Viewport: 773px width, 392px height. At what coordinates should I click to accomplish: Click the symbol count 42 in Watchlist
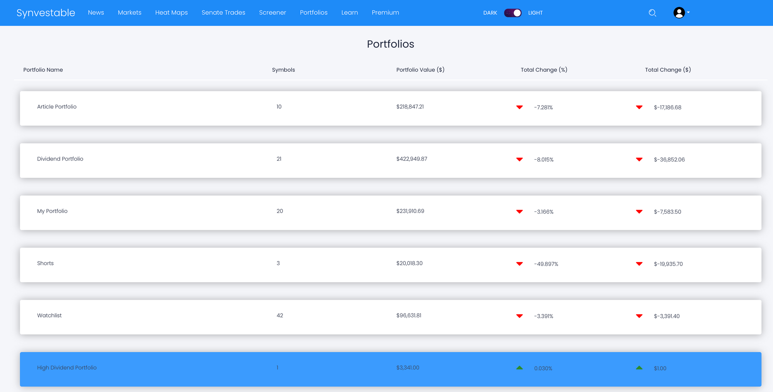click(x=280, y=315)
